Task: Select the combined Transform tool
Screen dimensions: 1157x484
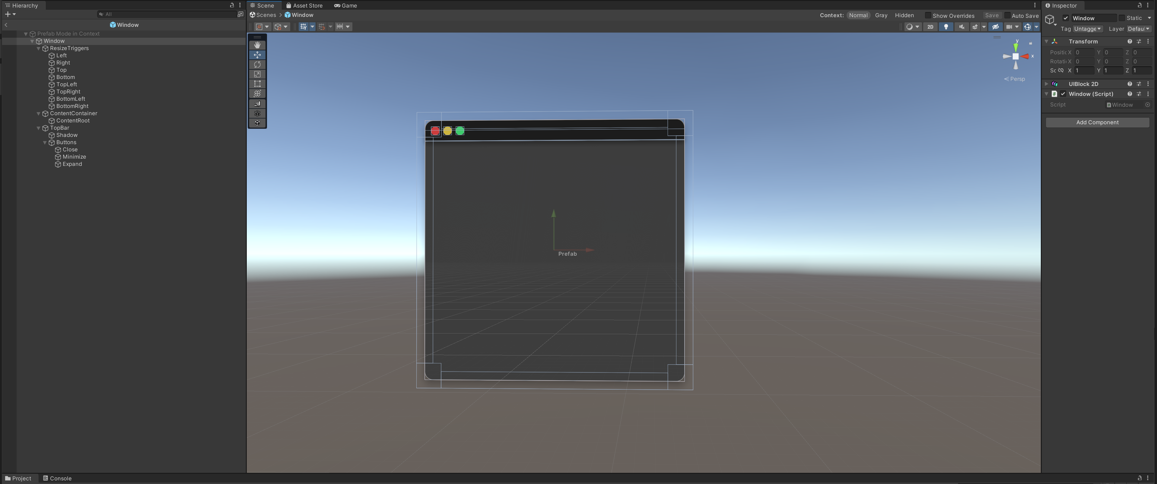Action: tap(257, 93)
